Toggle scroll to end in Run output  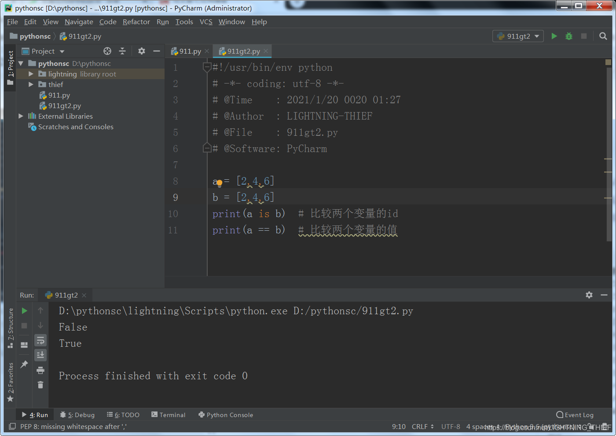pos(40,355)
